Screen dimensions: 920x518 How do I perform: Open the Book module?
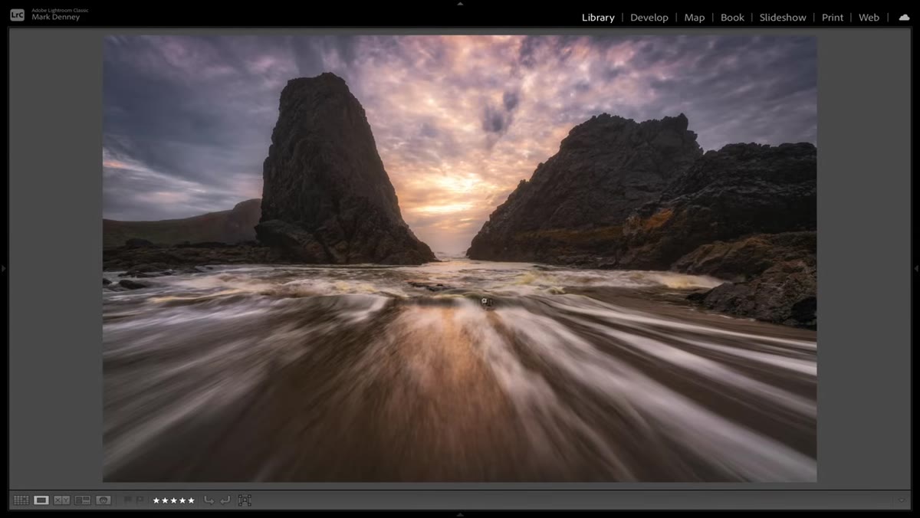[732, 18]
